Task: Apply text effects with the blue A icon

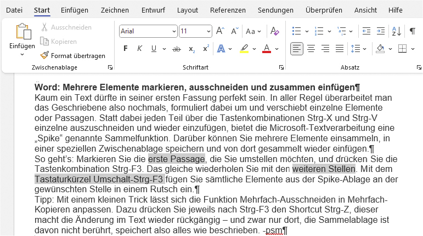Action: click(x=221, y=49)
